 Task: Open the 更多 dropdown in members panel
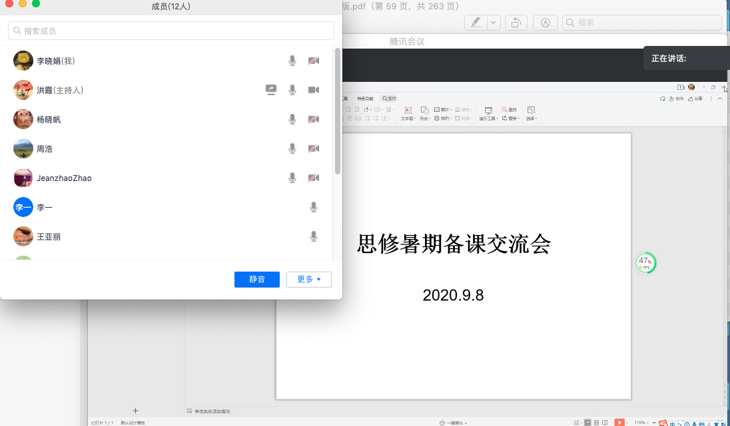(308, 280)
